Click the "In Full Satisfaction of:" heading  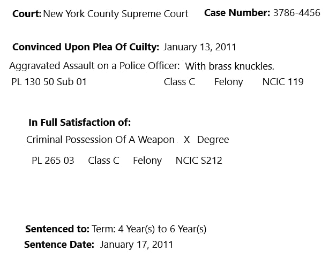[79, 123]
